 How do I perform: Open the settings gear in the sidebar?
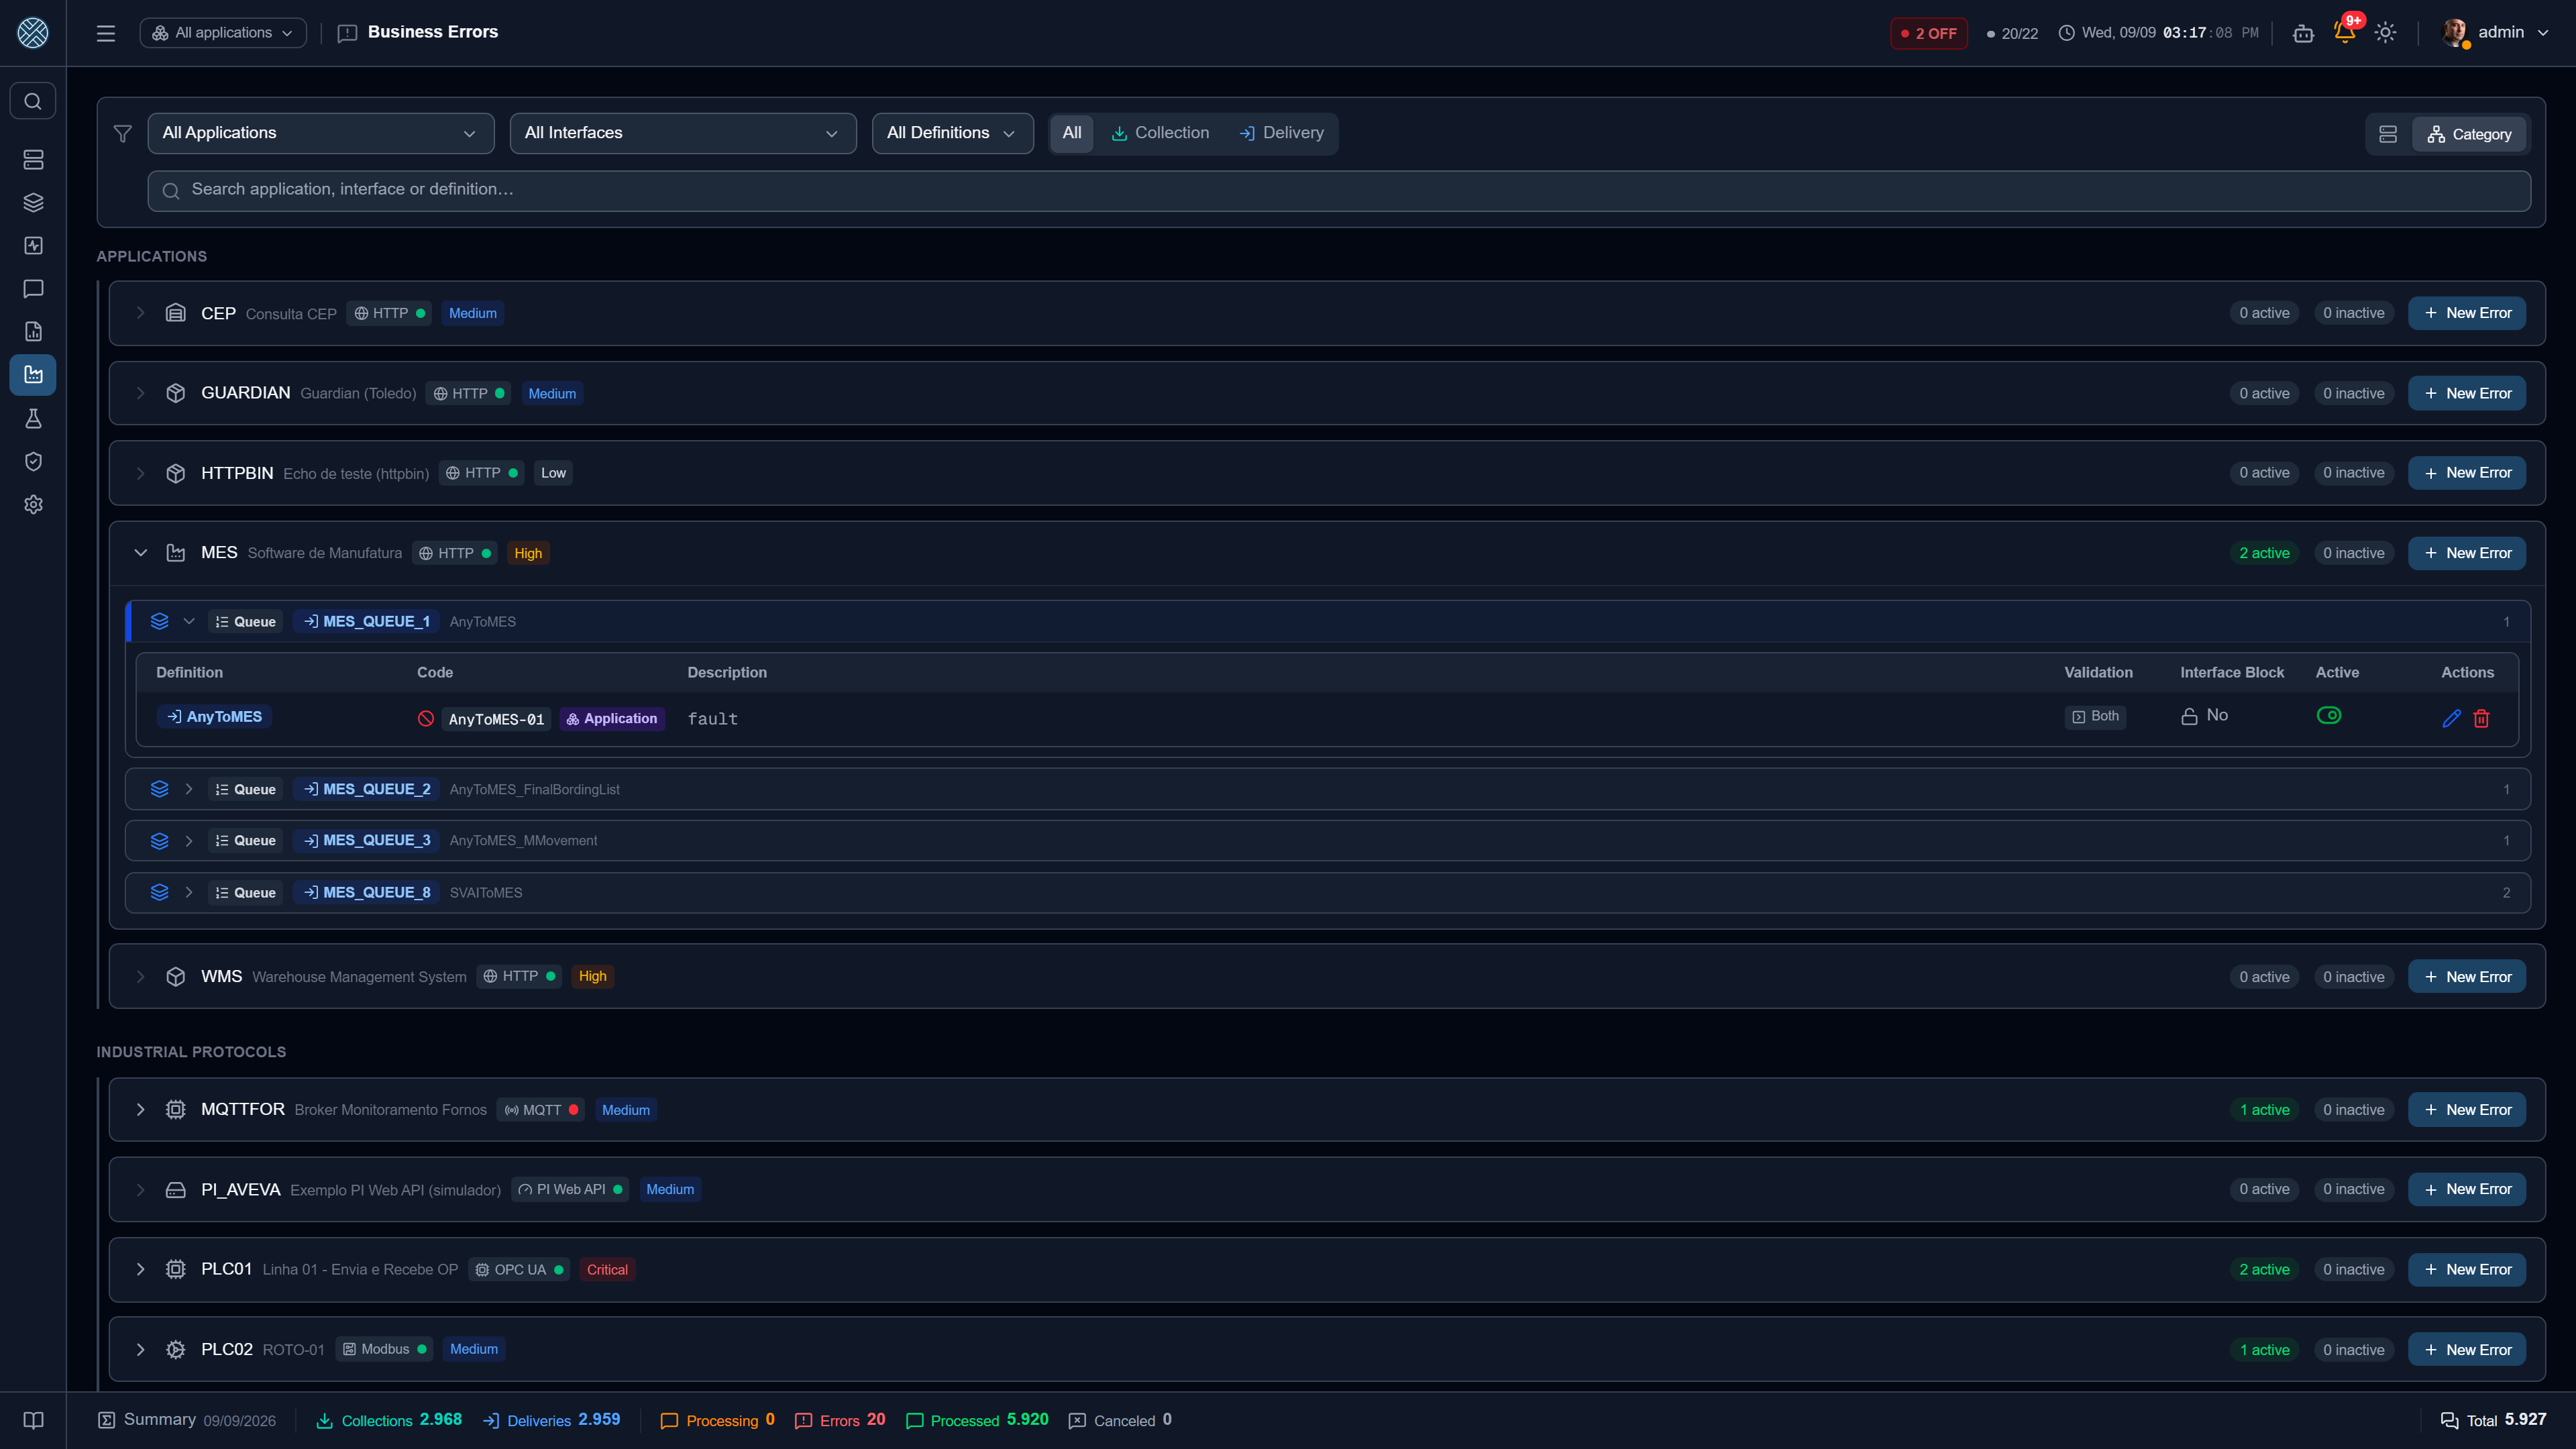coord(33,504)
